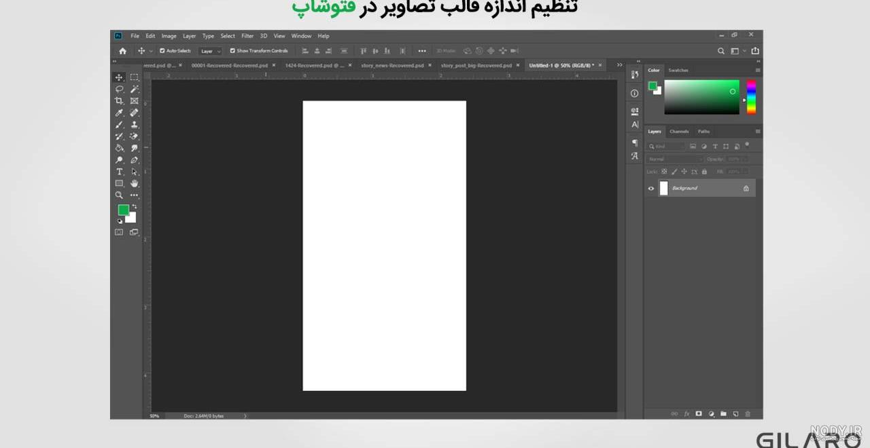Select the Rectangular Marquee tool

134,77
